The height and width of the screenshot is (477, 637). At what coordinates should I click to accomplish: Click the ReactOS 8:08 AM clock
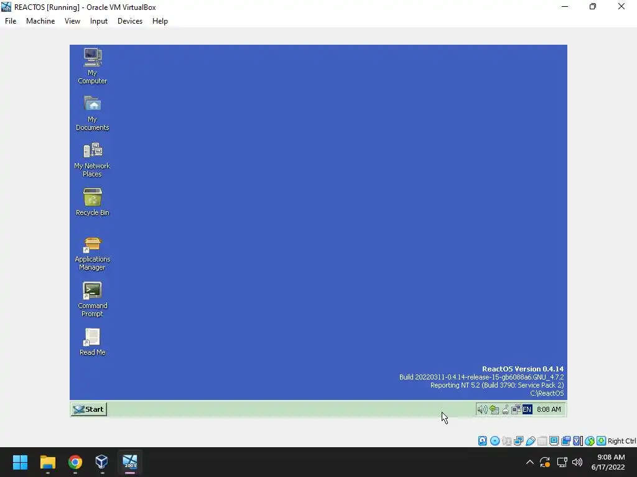tap(549, 409)
